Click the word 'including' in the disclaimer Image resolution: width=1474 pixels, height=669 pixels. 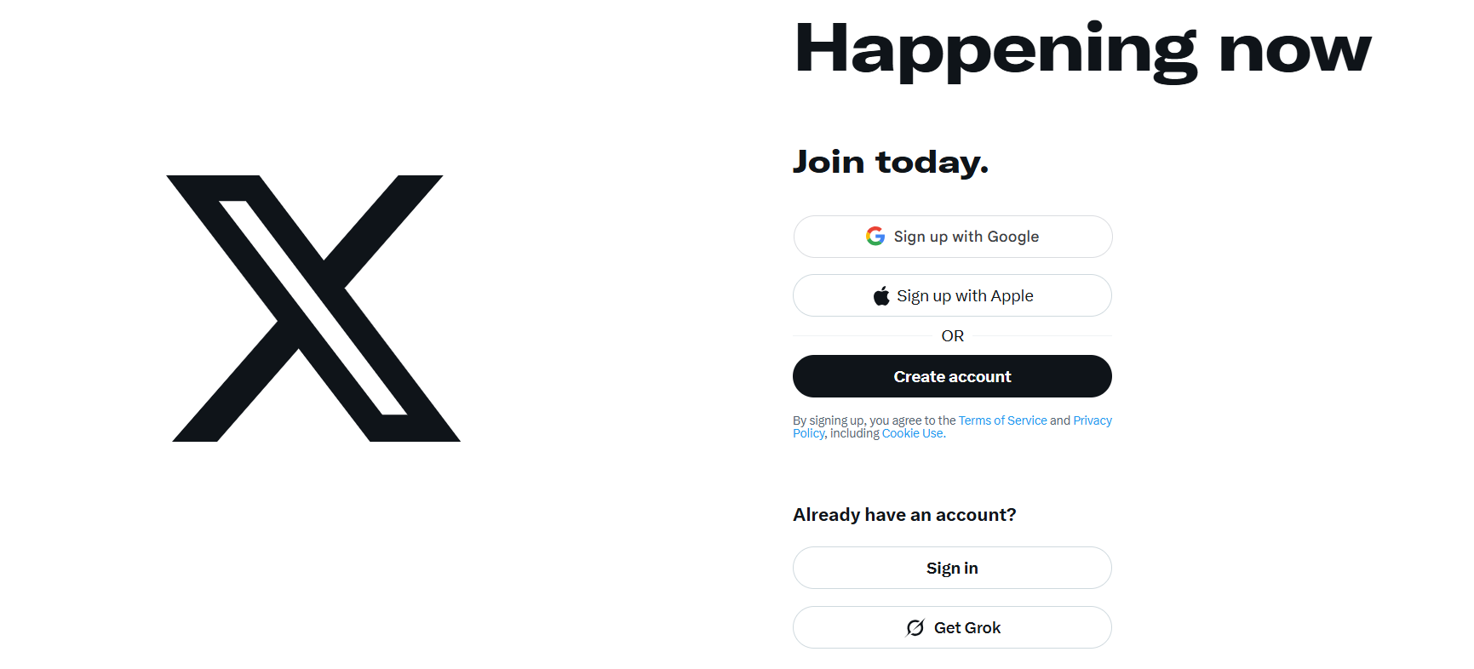pyautogui.click(x=854, y=433)
